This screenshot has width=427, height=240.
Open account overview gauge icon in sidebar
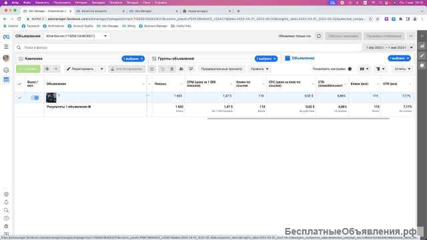click(6, 70)
